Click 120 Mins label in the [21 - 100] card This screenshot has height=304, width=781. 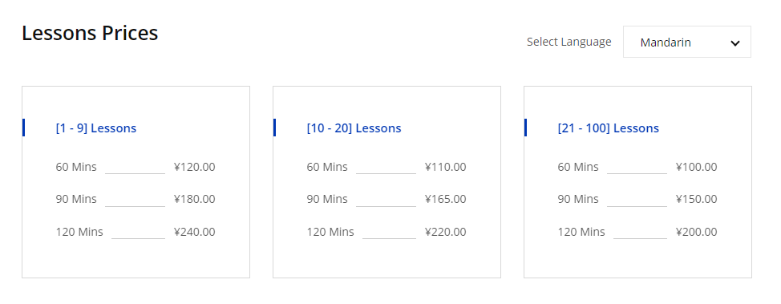[581, 232]
